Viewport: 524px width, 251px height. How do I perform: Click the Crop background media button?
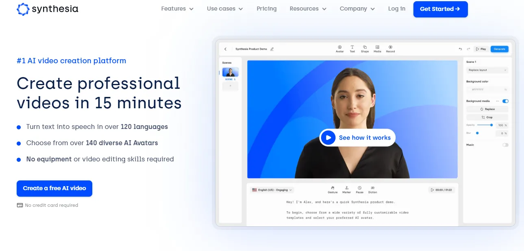(487, 117)
